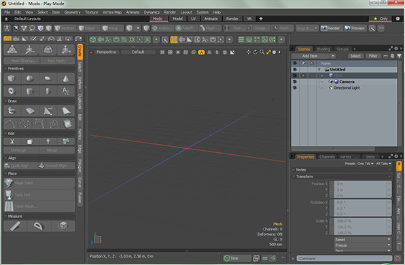Select the Torus primitive tool
The width and height of the screenshot is (405, 265).
pos(11,91)
